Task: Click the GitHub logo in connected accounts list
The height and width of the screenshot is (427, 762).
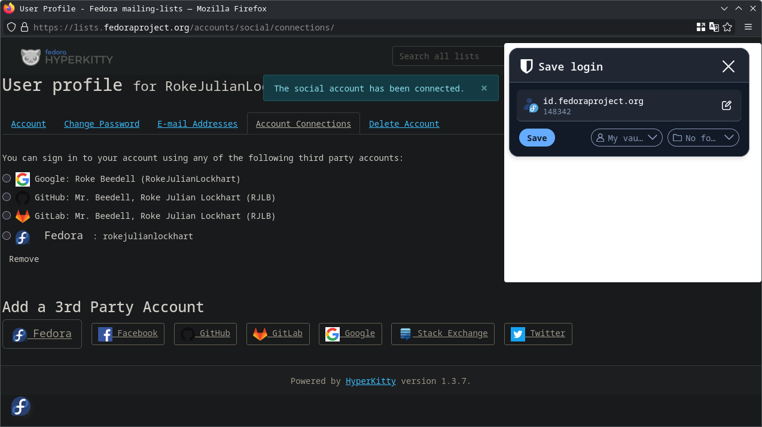Action: [x=23, y=198]
